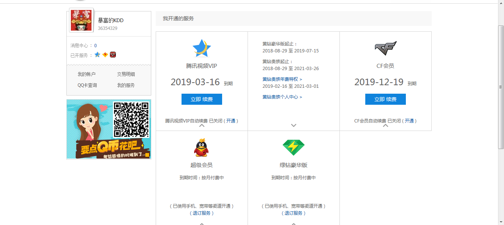Click 开通 for 腾讯视频VIP自动续费
Image resolution: width=504 pixels, height=225 pixels.
tap(231, 121)
